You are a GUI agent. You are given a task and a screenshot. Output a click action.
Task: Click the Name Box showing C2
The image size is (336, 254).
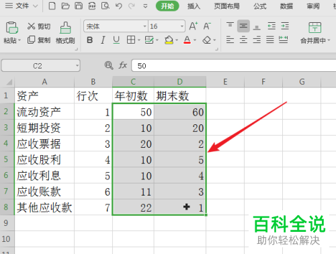[x=40, y=66]
